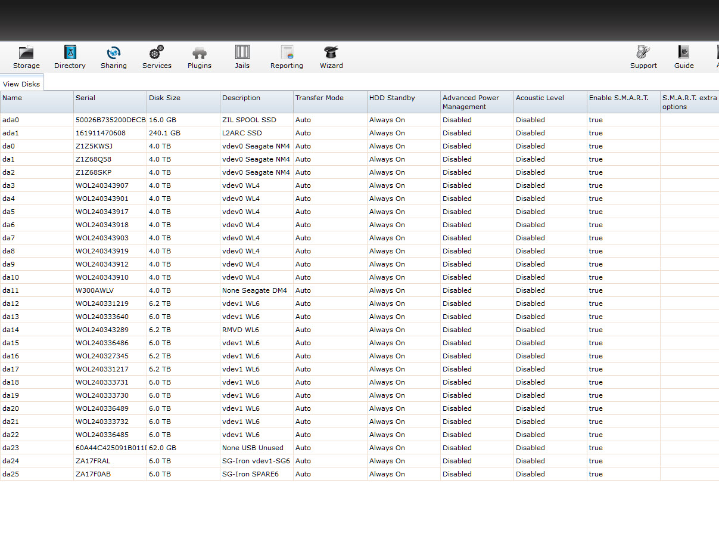The height and width of the screenshot is (542, 719).
Task: Click description ZIL SPOOL SSD
Action: 249,120
